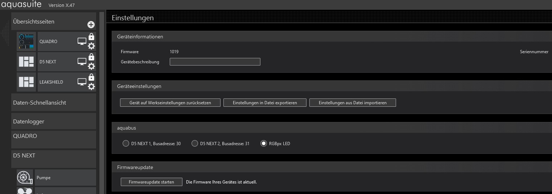Show D5 NEXT page on desktop monitor icon
552x194 pixels.
click(x=82, y=62)
